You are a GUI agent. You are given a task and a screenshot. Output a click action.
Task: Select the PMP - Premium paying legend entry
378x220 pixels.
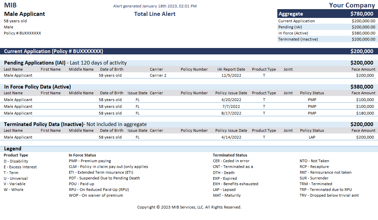pos(90,161)
